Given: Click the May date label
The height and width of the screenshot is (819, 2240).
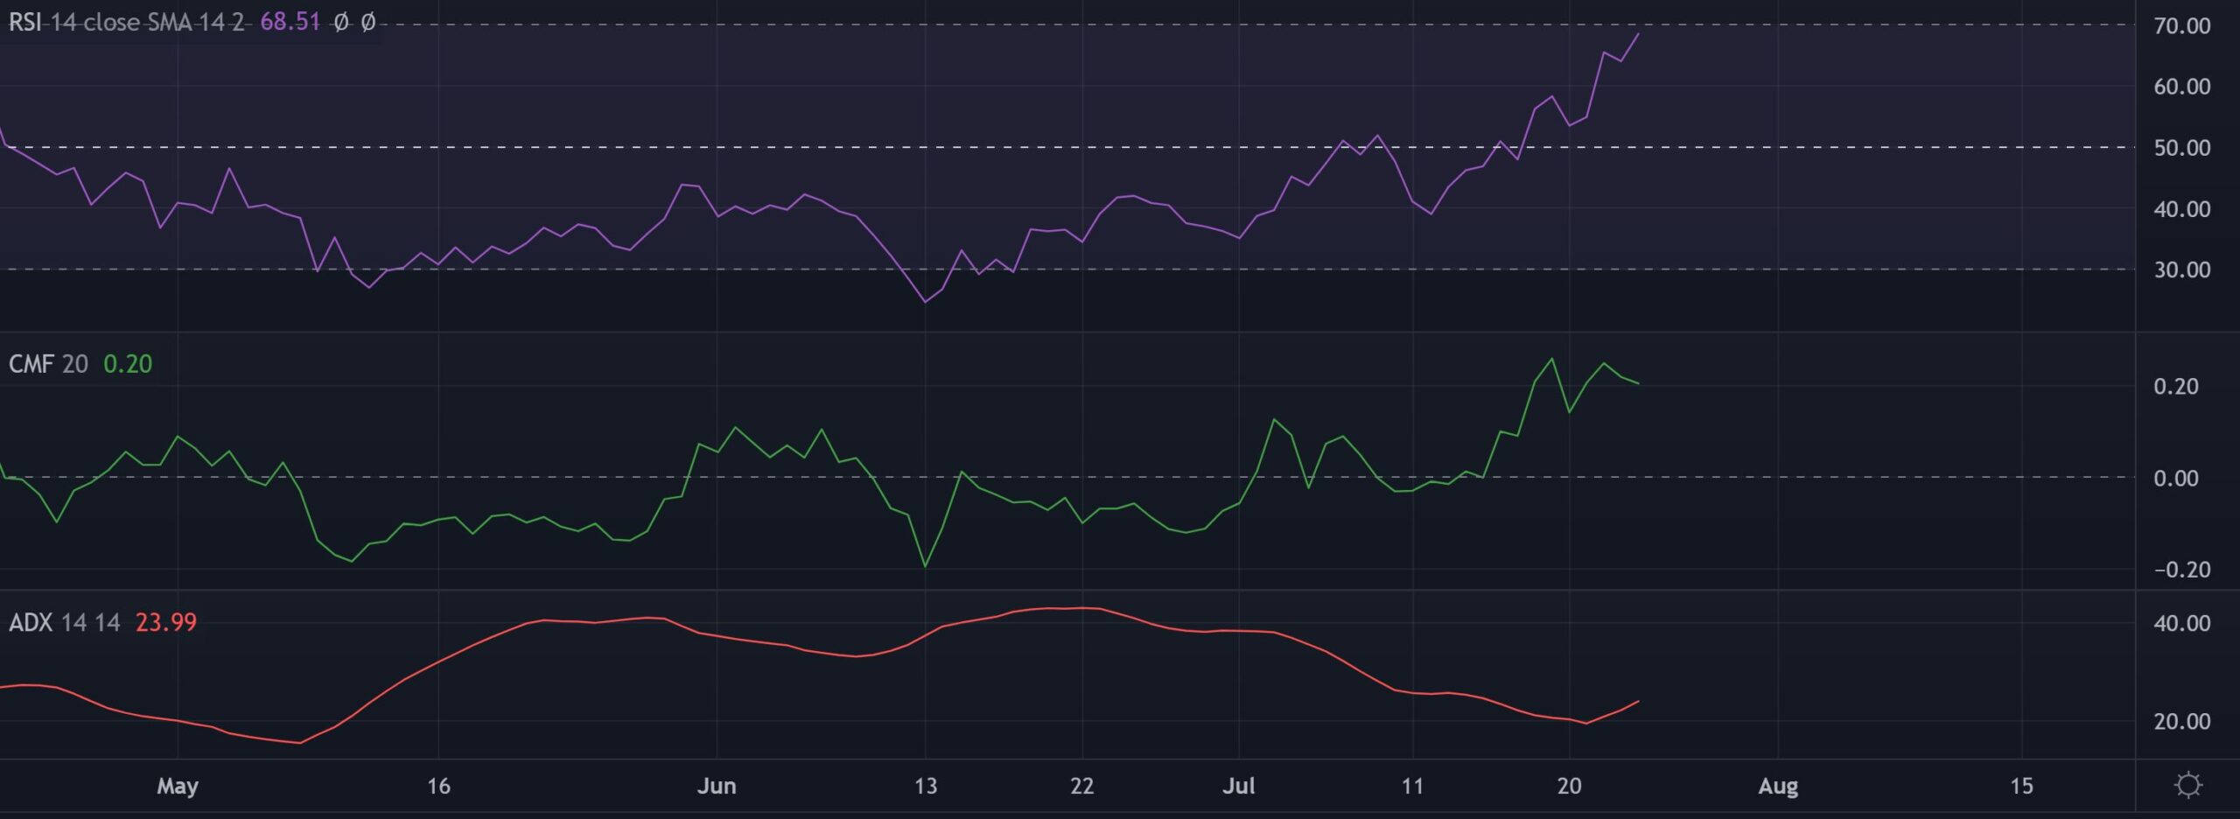Looking at the screenshot, I should (178, 786).
